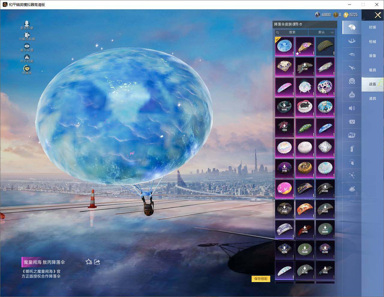Select the speaker voice category icon
The image size is (384, 297).
pos(352,108)
